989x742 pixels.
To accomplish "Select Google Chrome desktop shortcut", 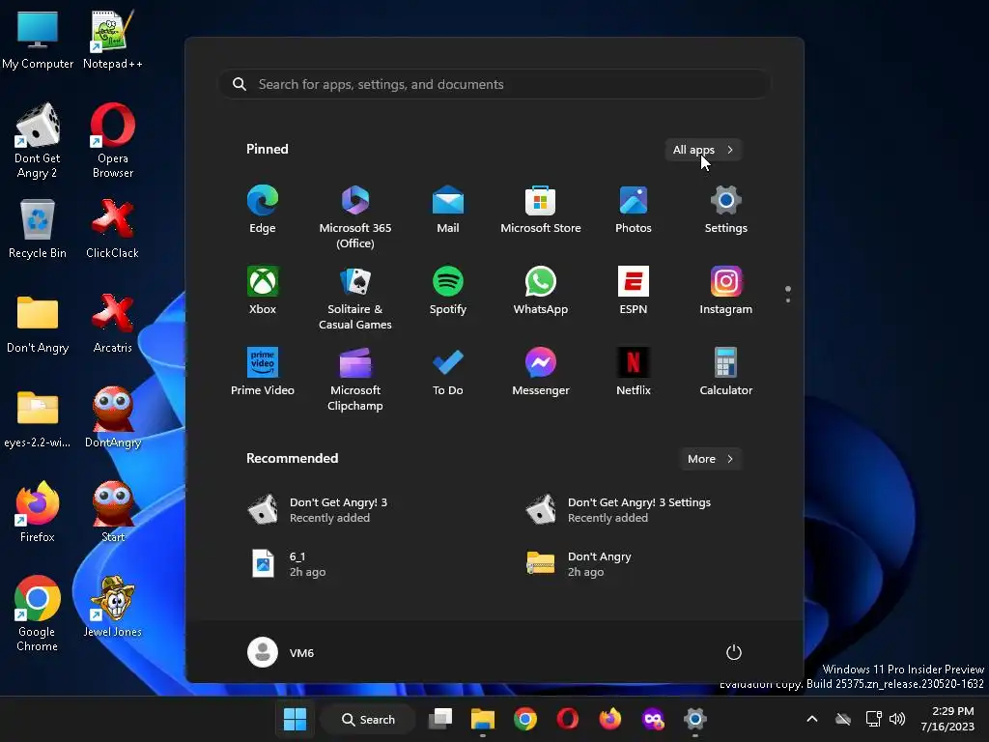I will click(38, 614).
